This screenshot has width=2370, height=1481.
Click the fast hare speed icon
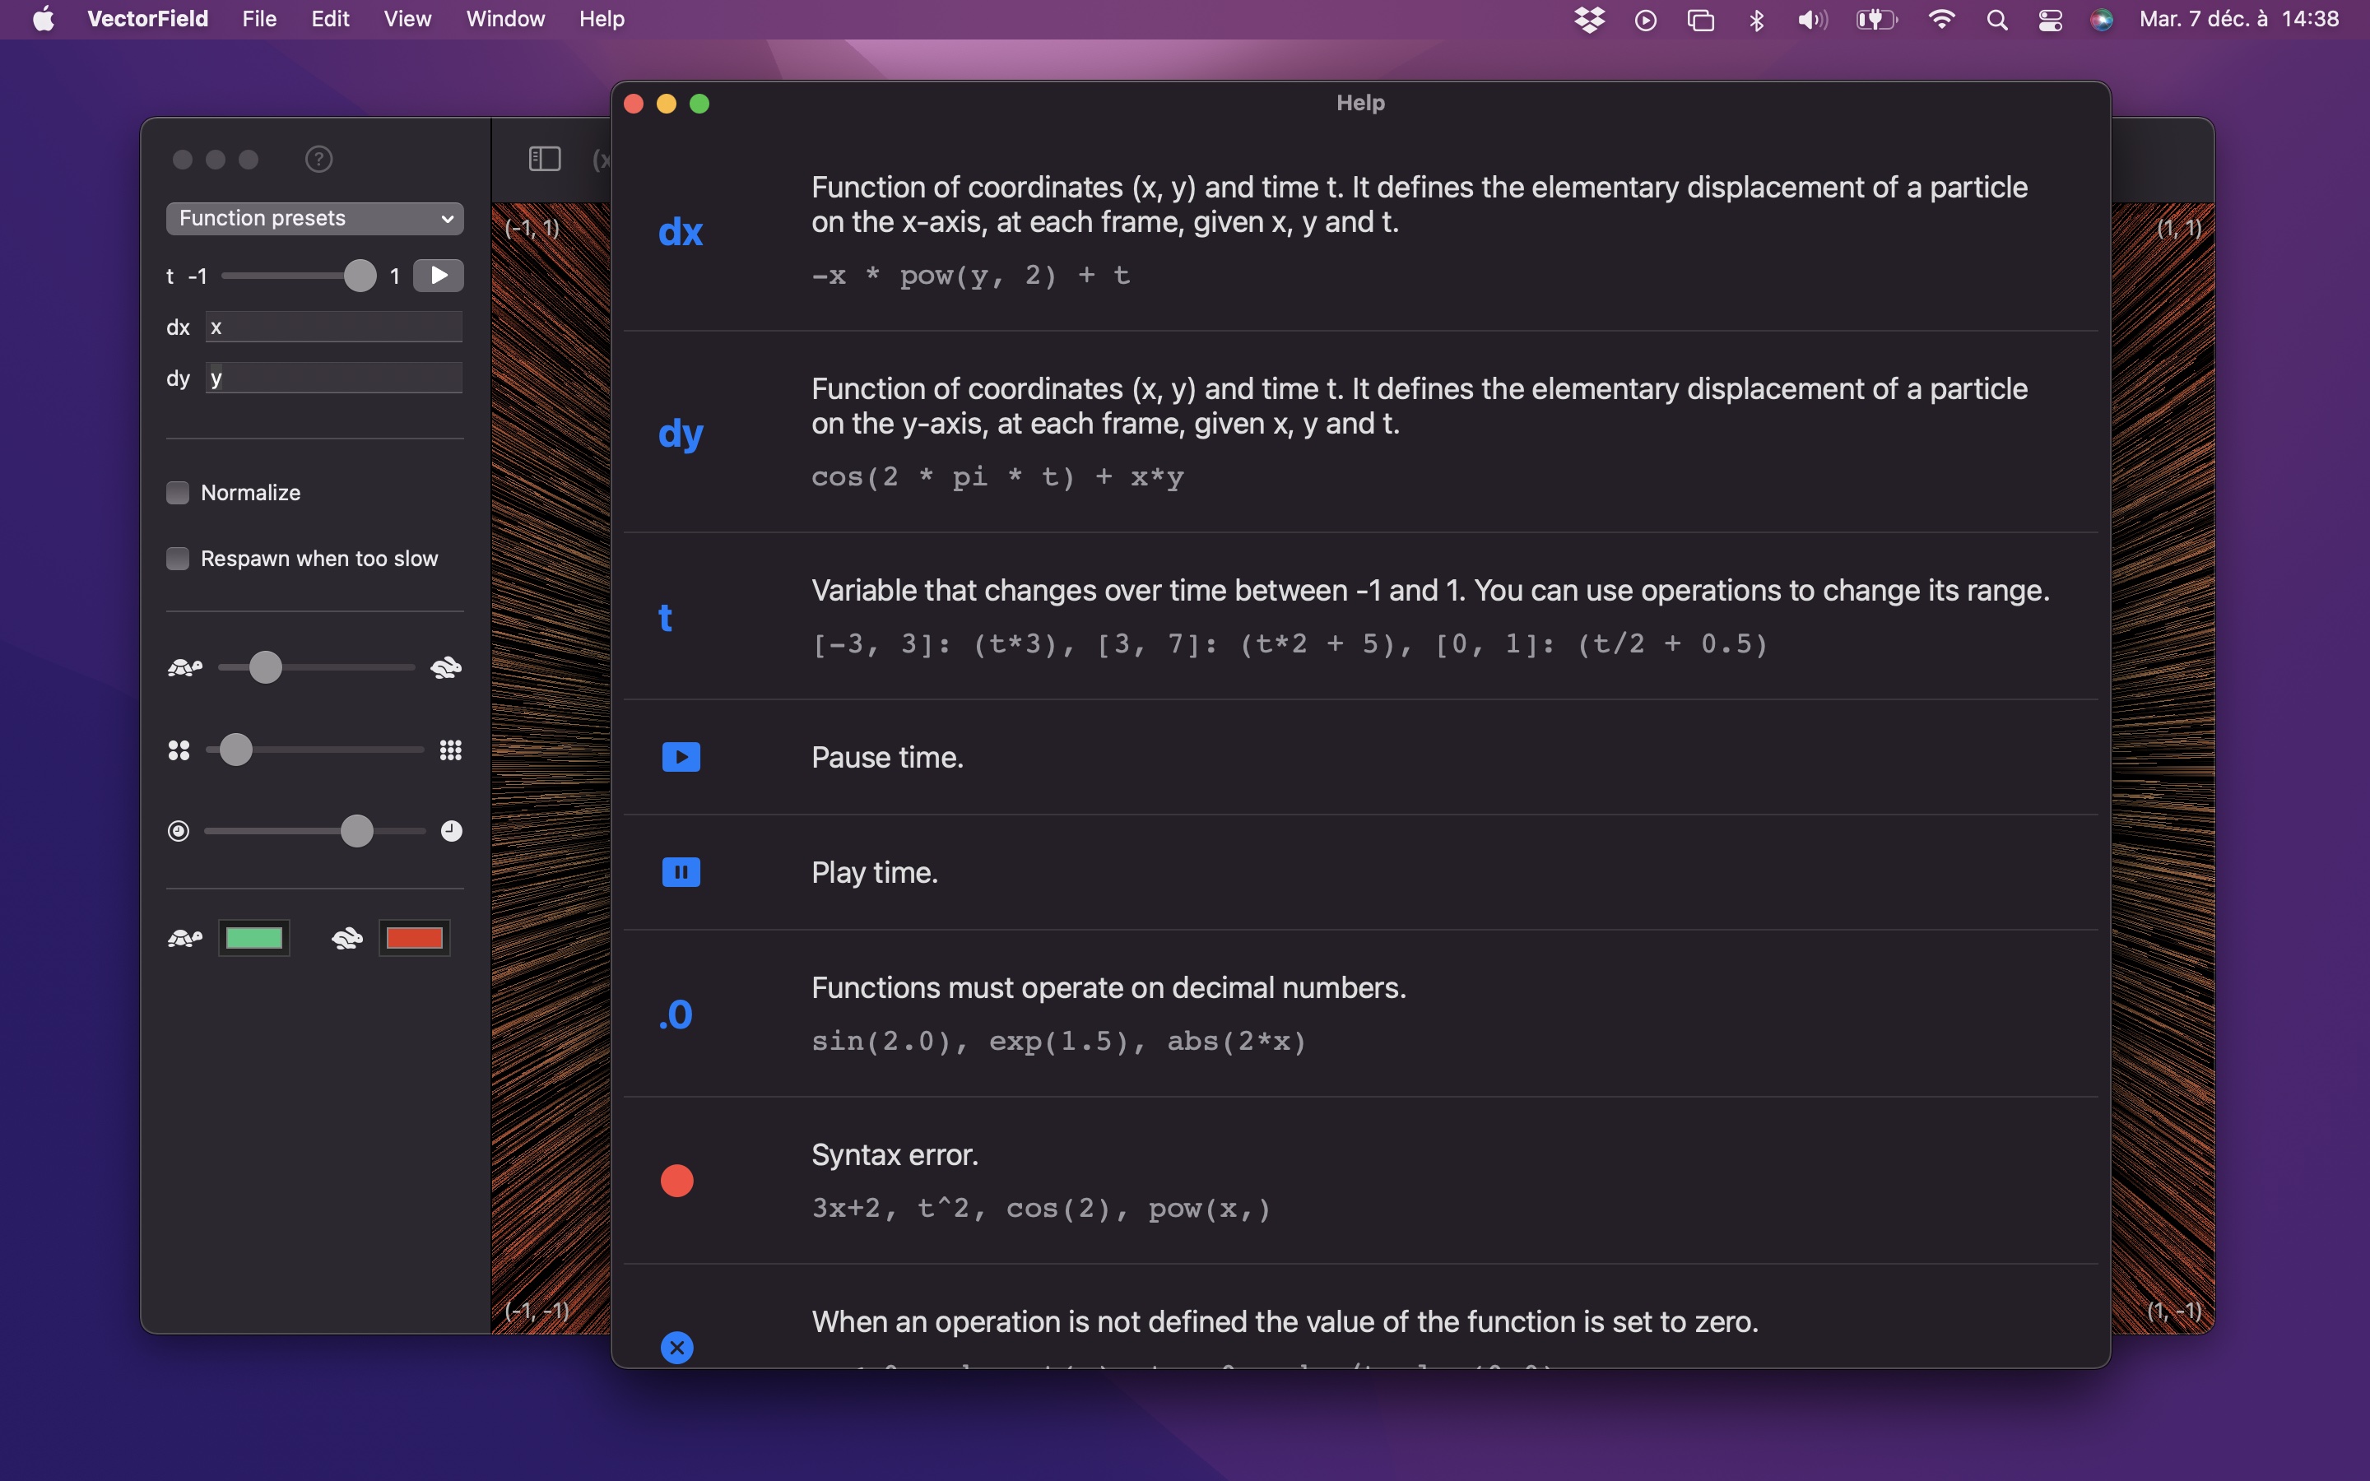(x=447, y=668)
